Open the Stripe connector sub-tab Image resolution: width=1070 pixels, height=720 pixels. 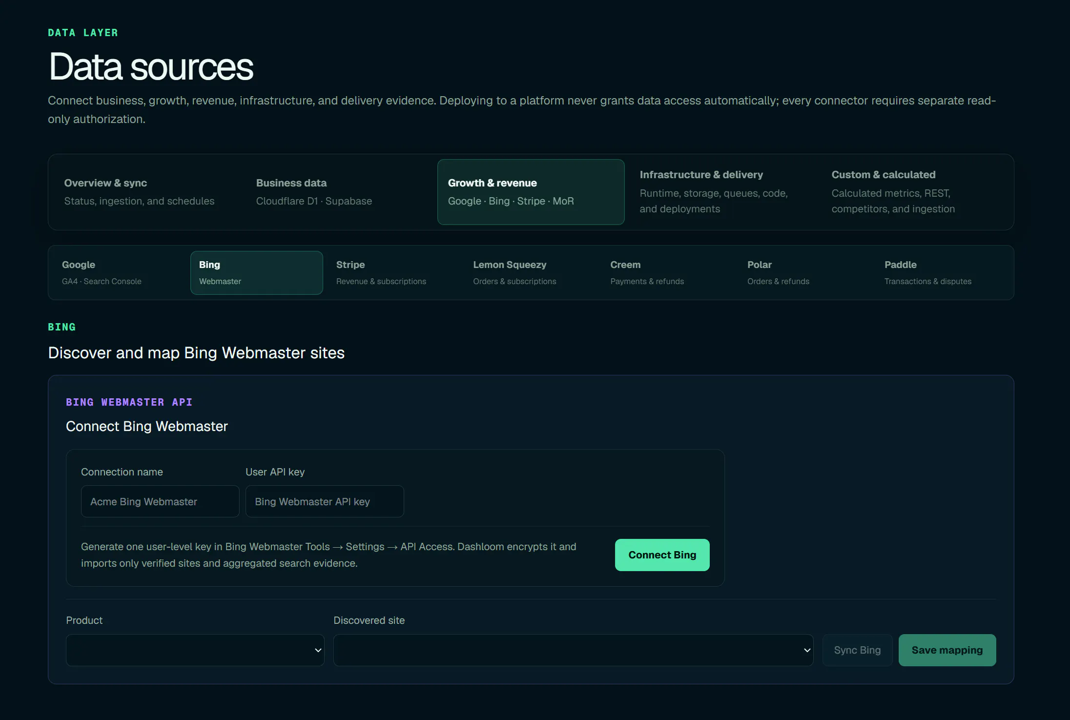(x=393, y=273)
